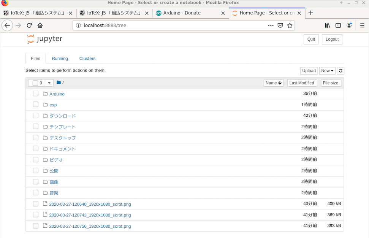The width and height of the screenshot is (369, 238).
Task: Click the Logout button
Action: pyautogui.click(x=332, y=39)
